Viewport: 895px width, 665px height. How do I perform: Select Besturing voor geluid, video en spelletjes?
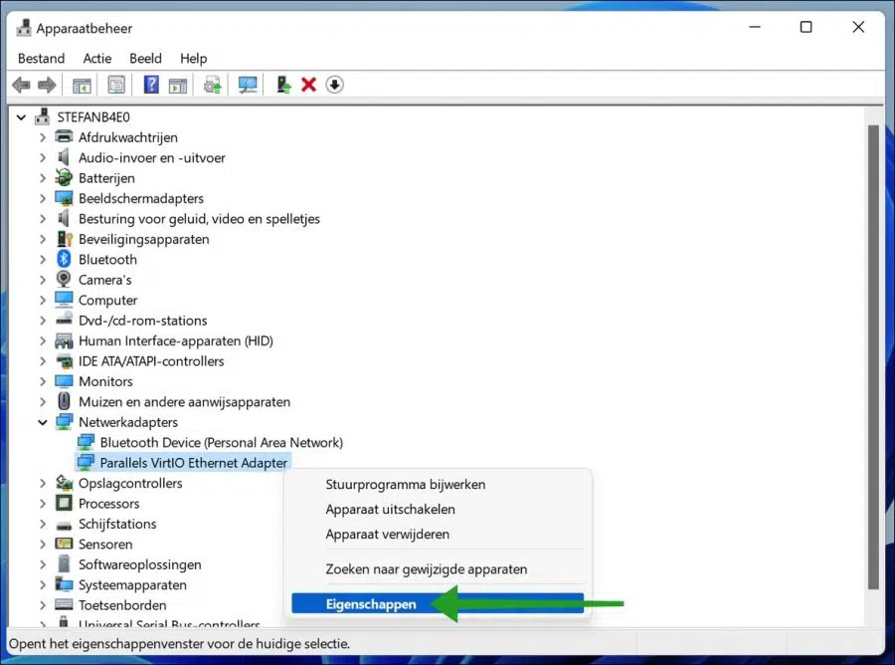(199, 219)
